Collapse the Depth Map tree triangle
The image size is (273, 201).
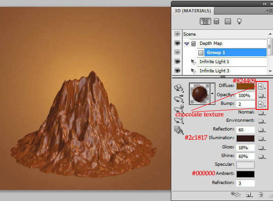pyautogui.click(x=186, y=44)
